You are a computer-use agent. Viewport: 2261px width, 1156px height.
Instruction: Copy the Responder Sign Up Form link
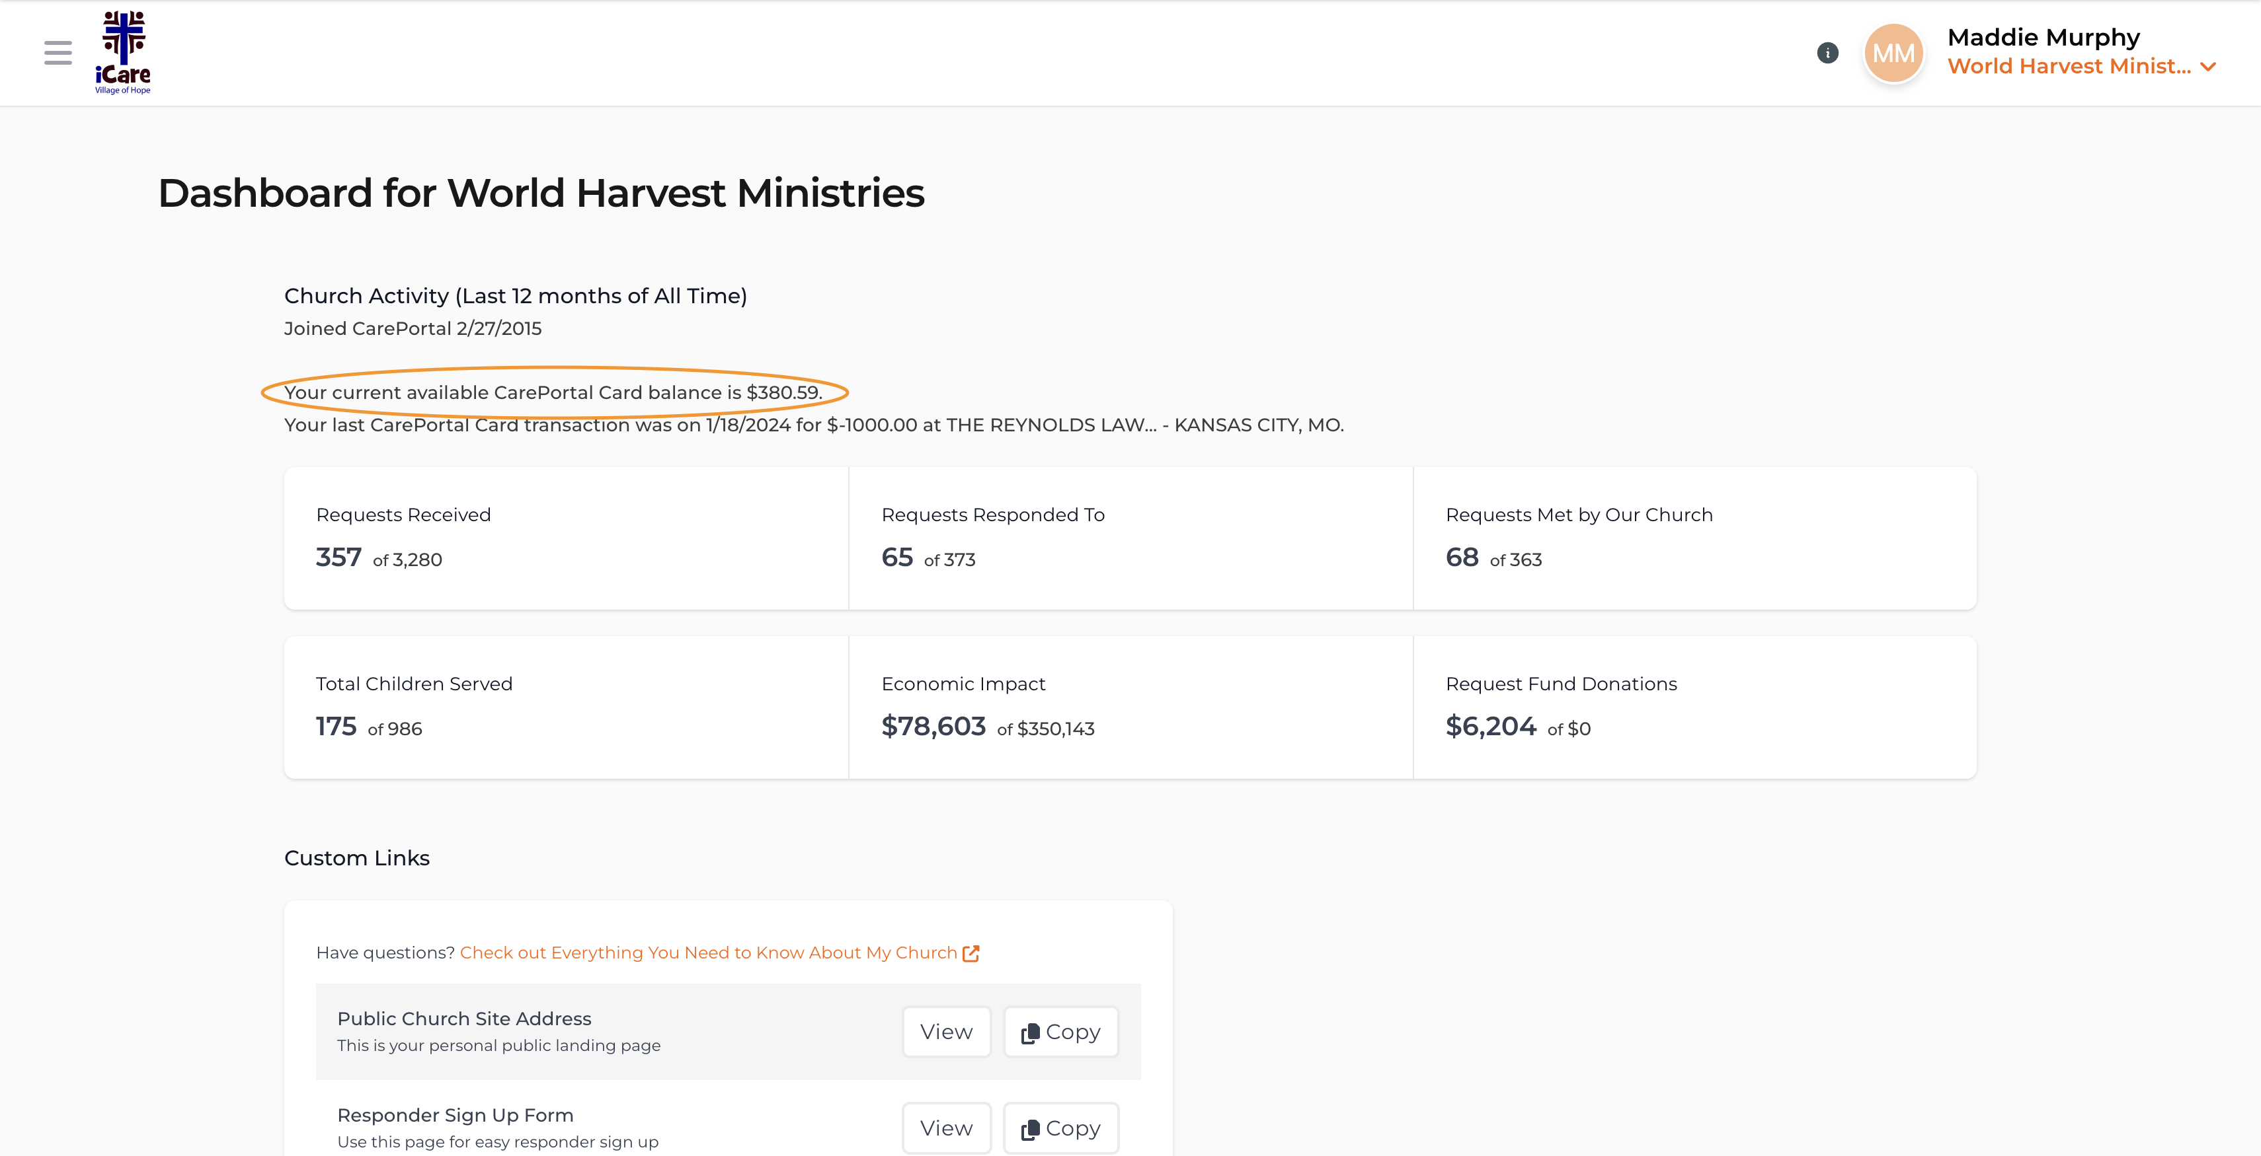[x=1060, y=1128]
